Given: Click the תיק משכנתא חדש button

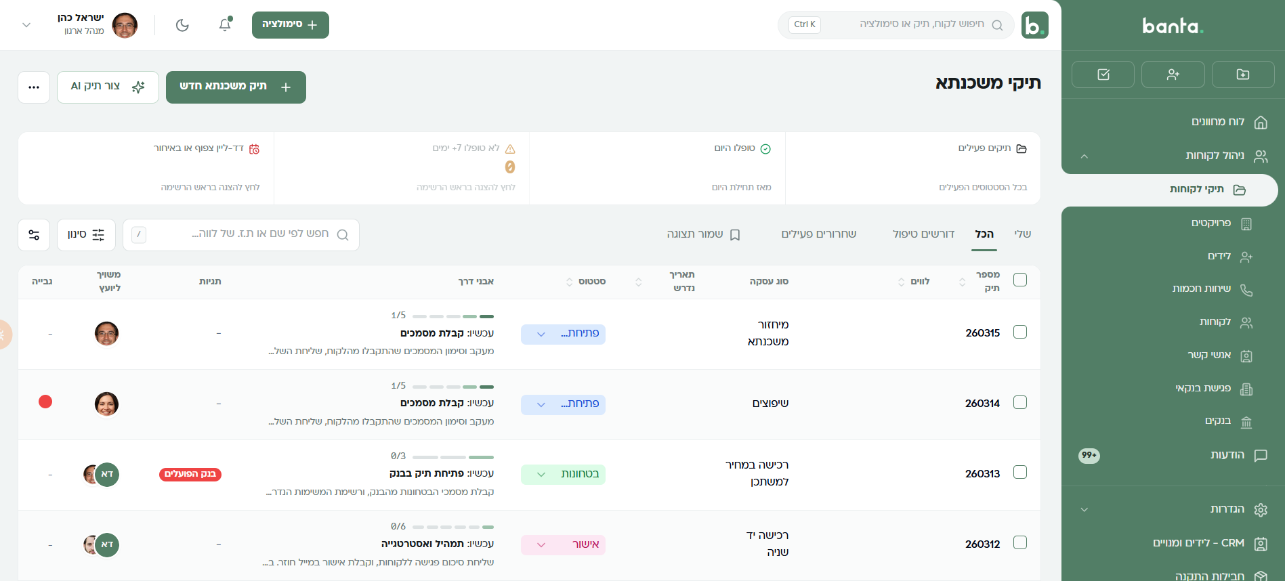Looking at the screenshot, I should (x=236, y=87).
